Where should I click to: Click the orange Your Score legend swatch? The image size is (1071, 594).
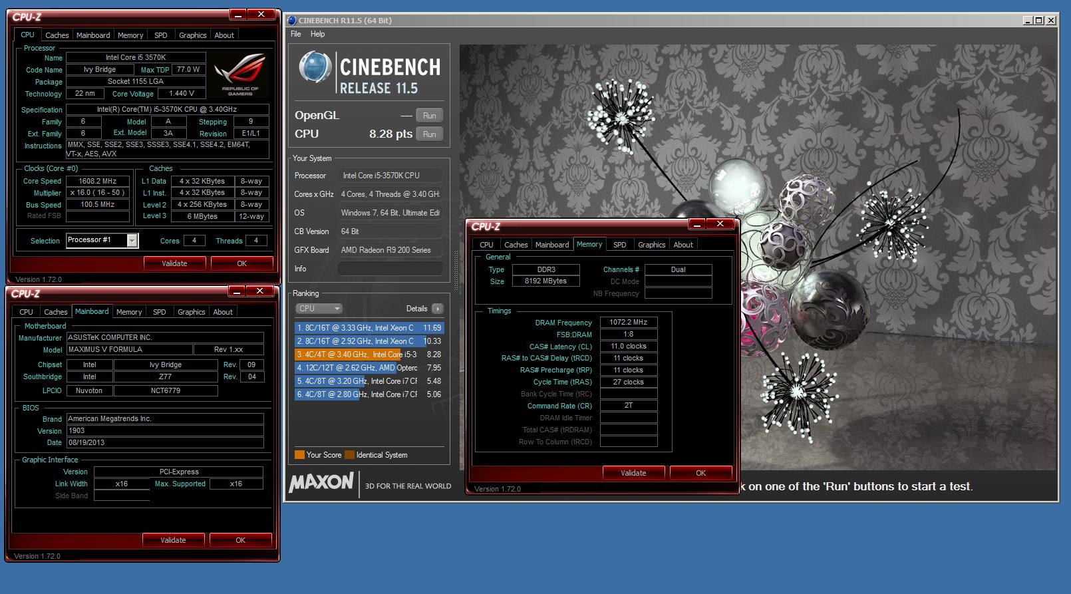pos(299,455)
